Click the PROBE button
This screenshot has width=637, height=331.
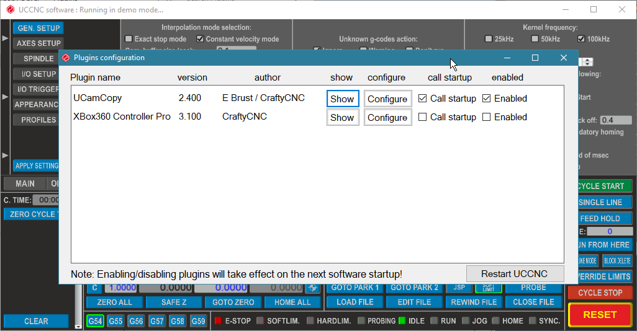tap(533, 288)
